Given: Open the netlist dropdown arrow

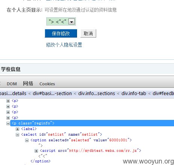Looking at the screenshot, I should (x=71, y=22).
